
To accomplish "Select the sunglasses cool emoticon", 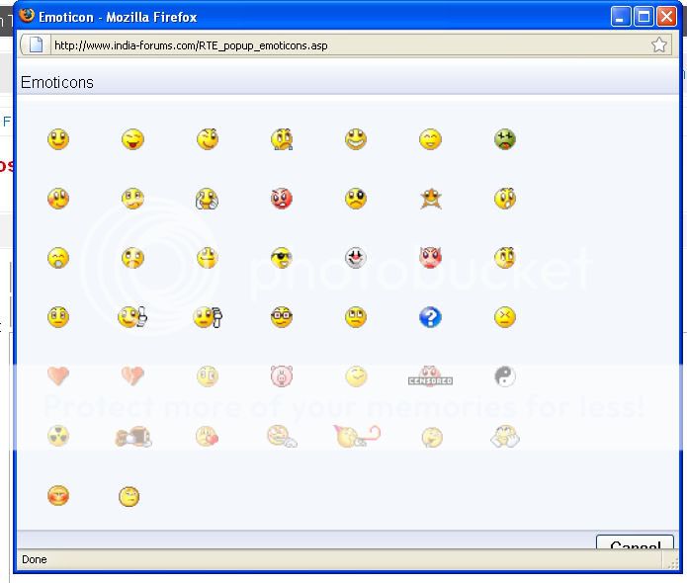I will [282, 259].
